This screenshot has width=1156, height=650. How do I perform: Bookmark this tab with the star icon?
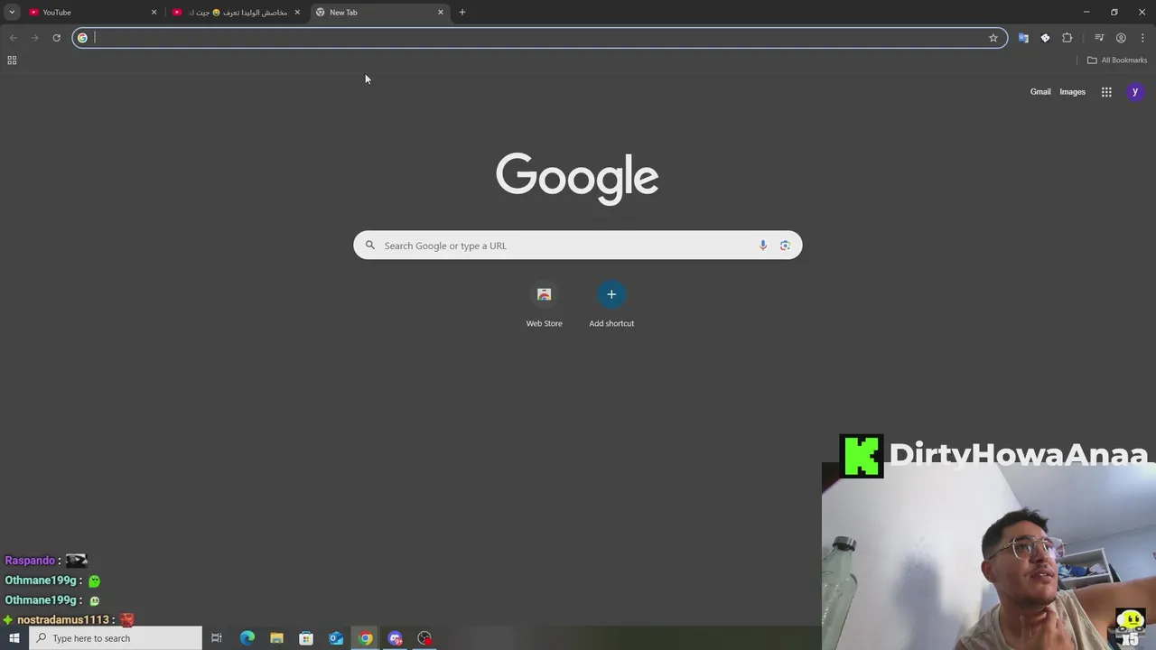(993, 38)
